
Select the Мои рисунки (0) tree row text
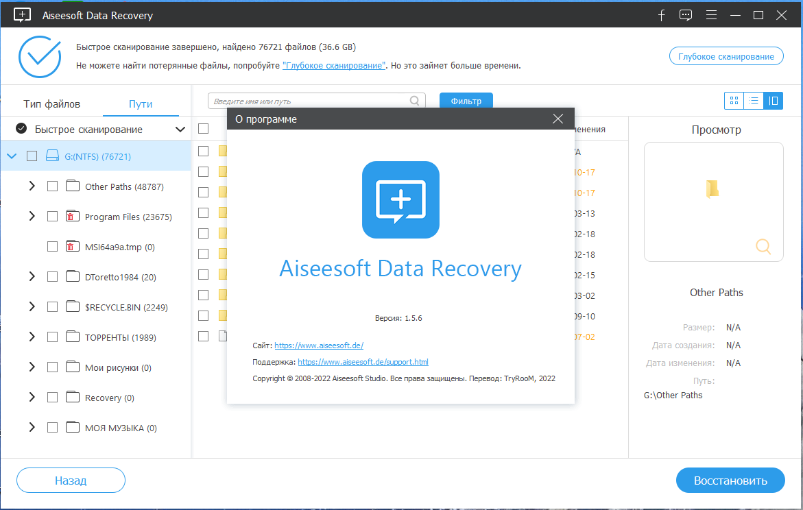coord(119,367)
